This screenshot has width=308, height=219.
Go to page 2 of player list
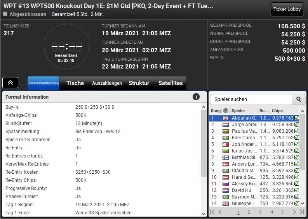click(x=249, y=212)
